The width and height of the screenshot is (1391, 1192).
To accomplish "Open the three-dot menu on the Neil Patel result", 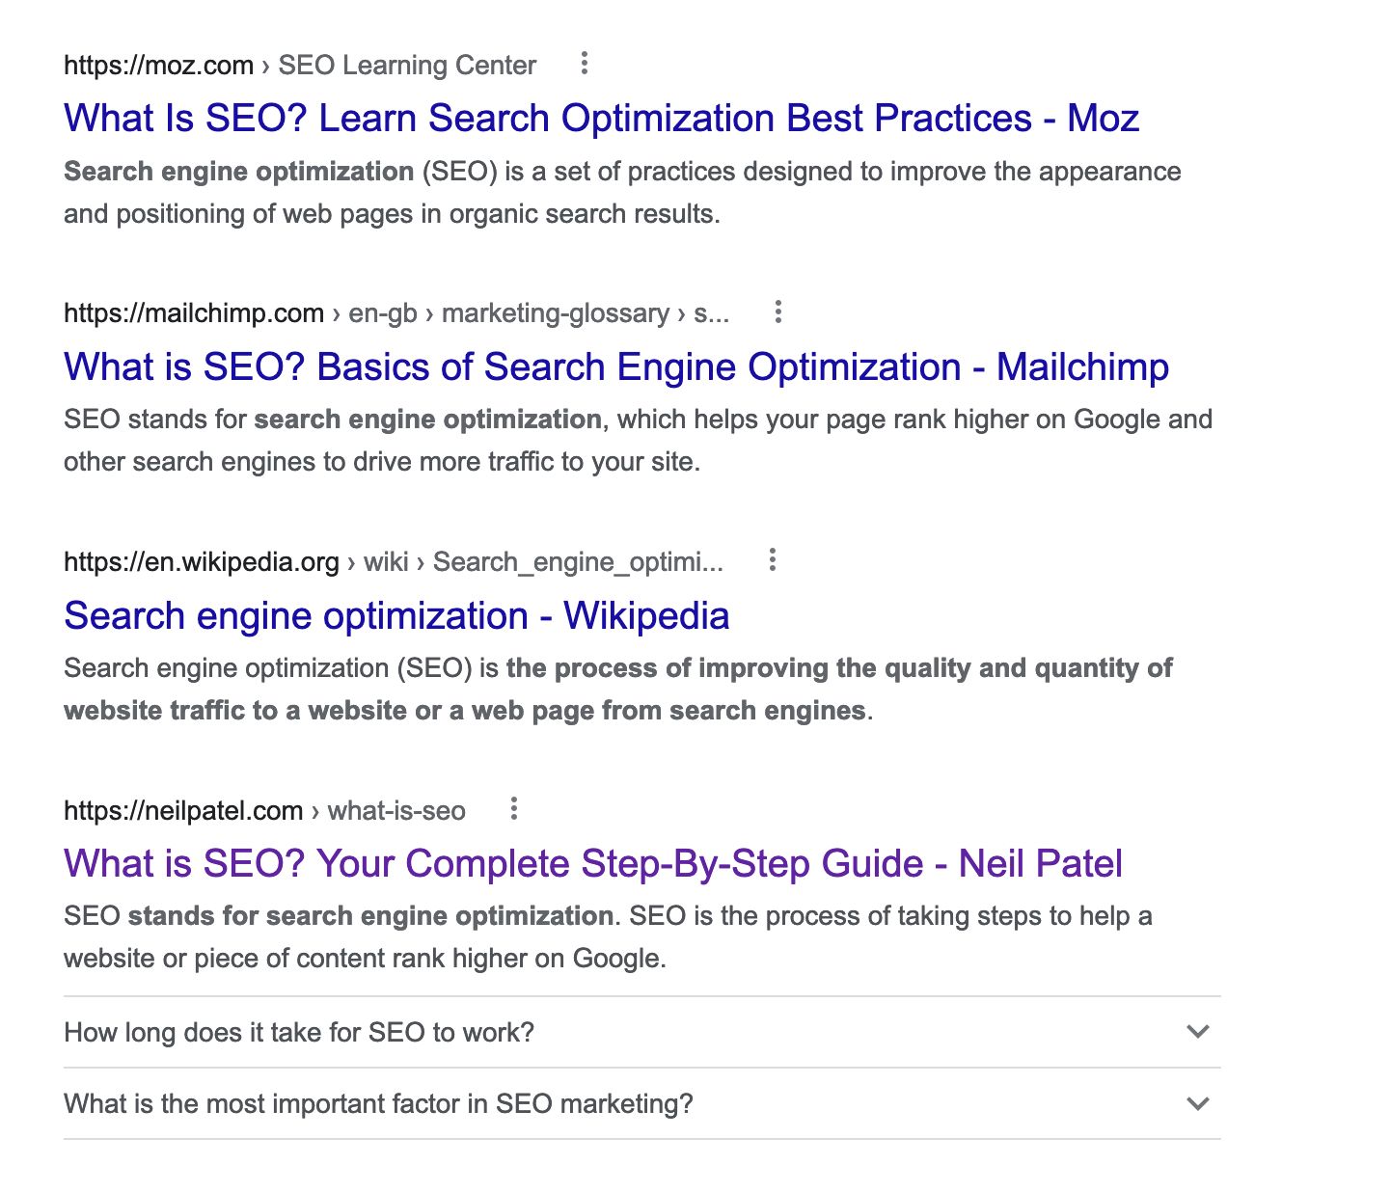I will tap(513, 810).
